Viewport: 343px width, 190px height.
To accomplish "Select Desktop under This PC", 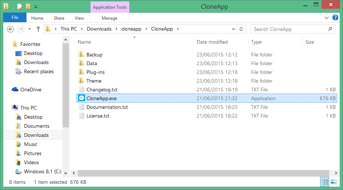I will 33,117.
